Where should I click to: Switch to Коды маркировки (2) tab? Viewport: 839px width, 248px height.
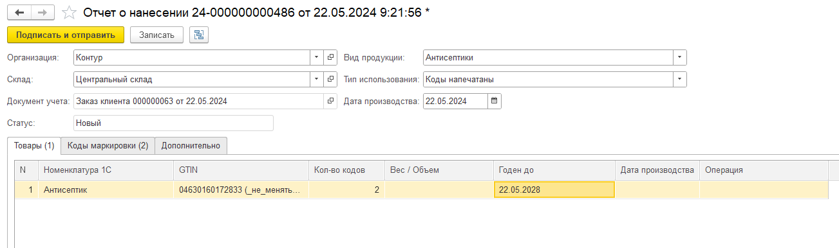pos(108,146)
